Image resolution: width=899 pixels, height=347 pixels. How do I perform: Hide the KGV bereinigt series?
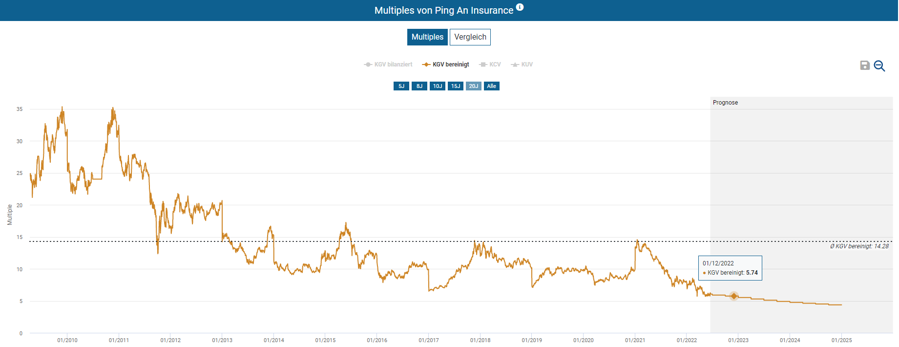click(446, 65)
